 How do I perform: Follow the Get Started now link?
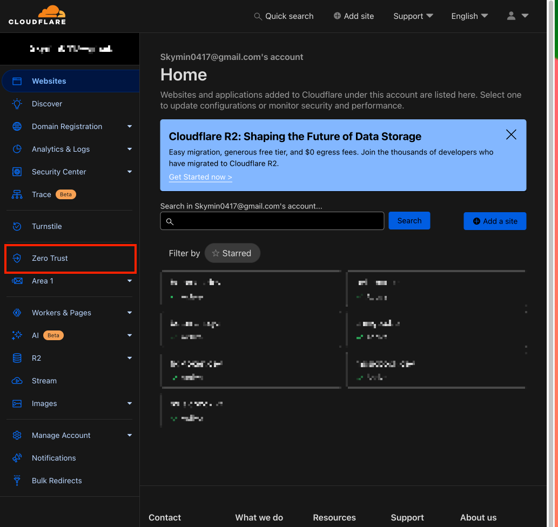pyautogui.click(x=200, y=177)
